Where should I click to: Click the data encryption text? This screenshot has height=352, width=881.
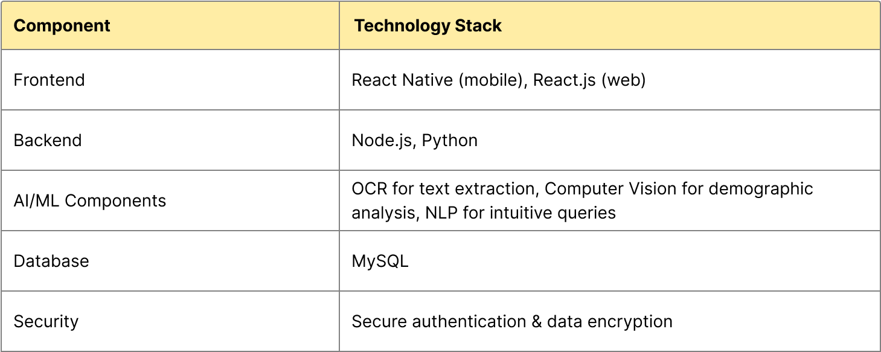(609, 322)
